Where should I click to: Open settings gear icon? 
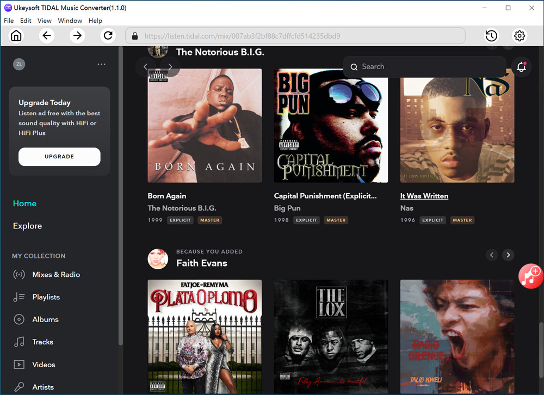pos(520,36)
